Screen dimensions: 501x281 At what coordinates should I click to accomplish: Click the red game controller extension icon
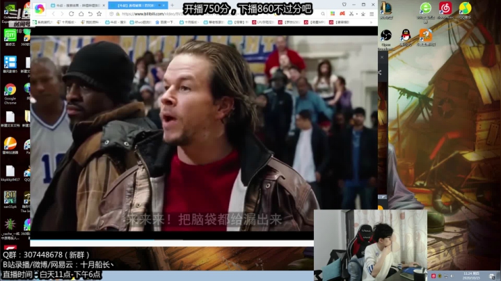pos(342,14)
